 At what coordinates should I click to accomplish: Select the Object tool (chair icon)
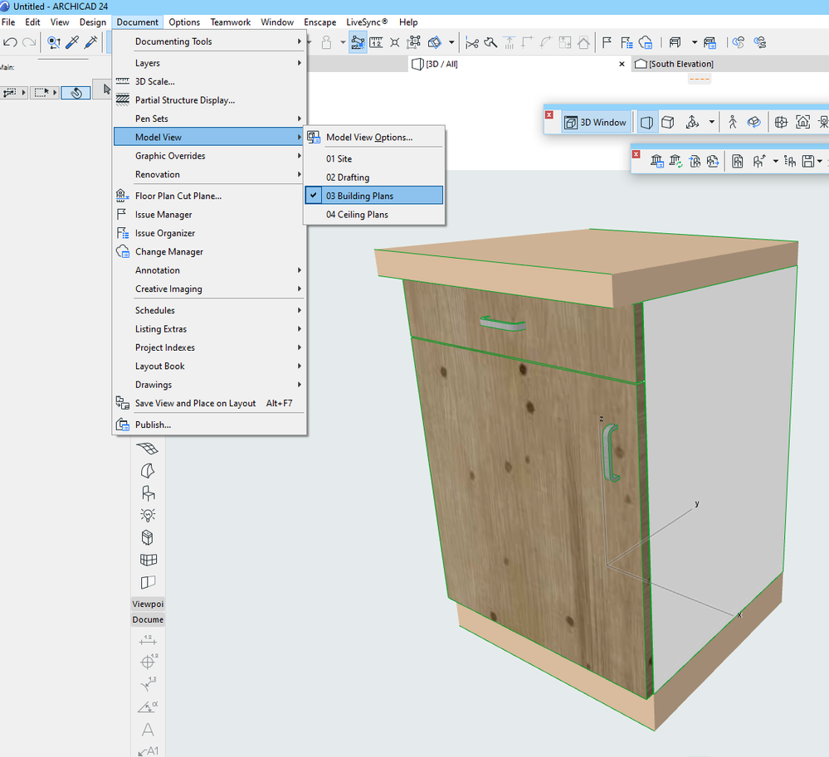pyautogui.click(x=148, y=493)
